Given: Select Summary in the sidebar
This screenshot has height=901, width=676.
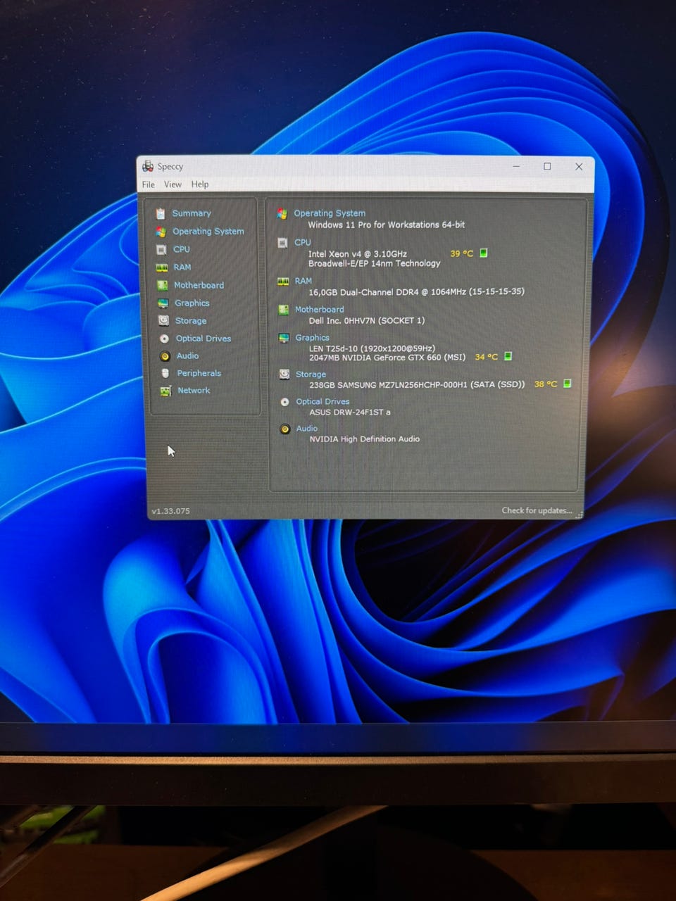Looking at the screenshot, I should tap(192, 213).
